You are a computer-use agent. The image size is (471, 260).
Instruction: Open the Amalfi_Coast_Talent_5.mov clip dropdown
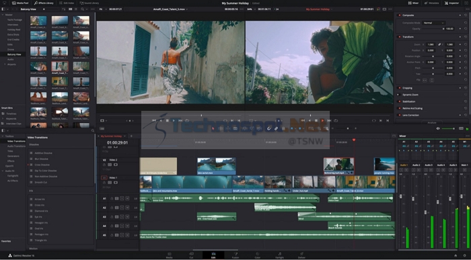tap(170, 9)
